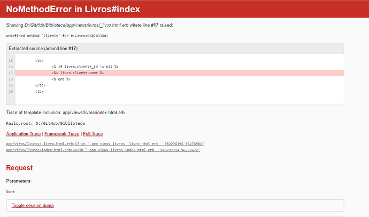The height and width of the screenshot is (217, 369).
Task: Click the Rails.root: D:/GitHub/Biblioteca text
Action: 45,123
